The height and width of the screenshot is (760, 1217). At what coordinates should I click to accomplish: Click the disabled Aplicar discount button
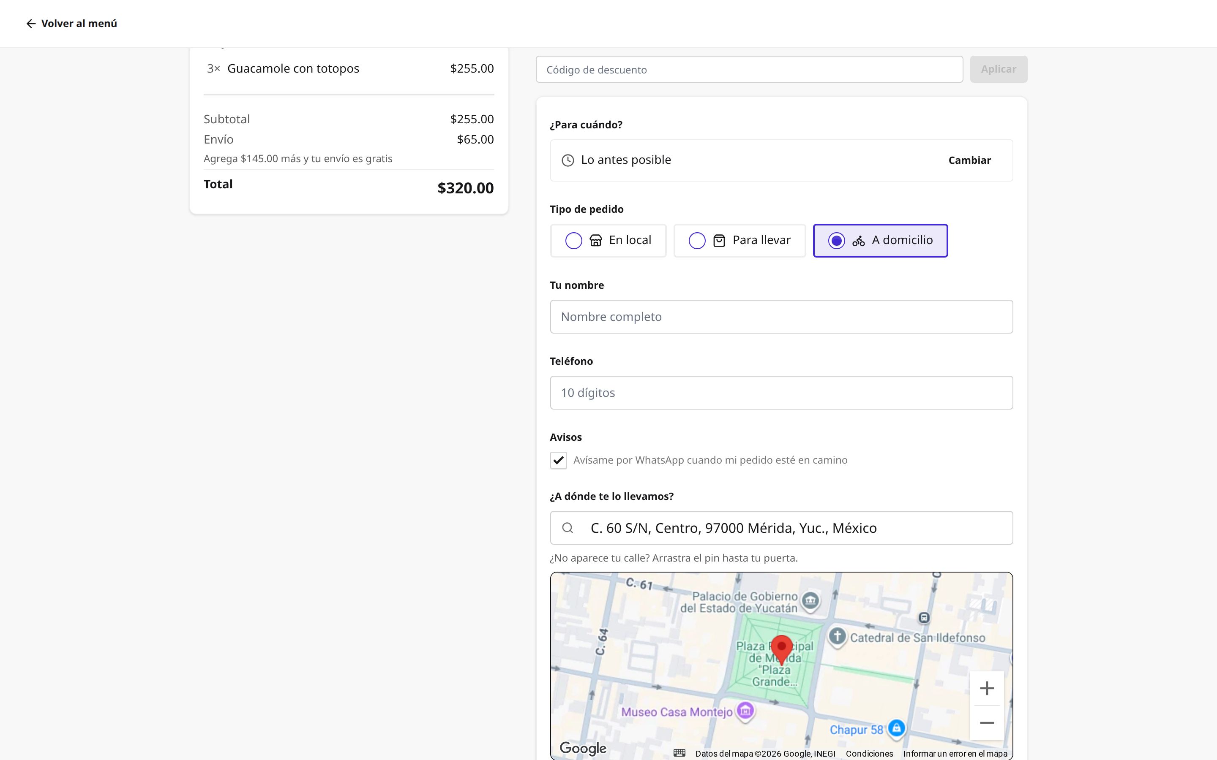[x=998, y=69]
